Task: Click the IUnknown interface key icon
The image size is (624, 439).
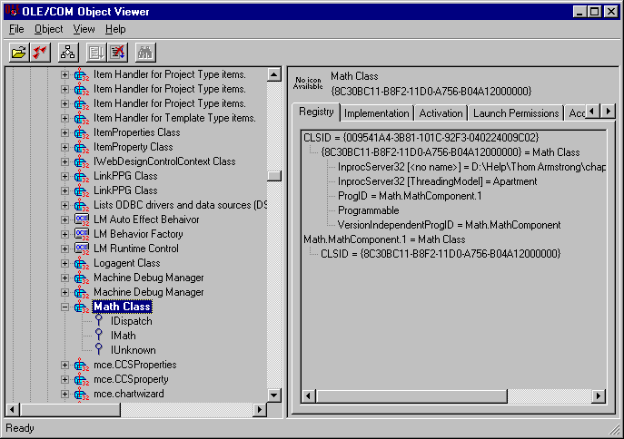Action: click(98, 350)
